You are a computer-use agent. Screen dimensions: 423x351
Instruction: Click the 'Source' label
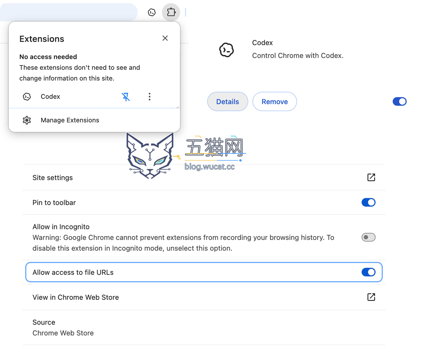click(44, 322)
